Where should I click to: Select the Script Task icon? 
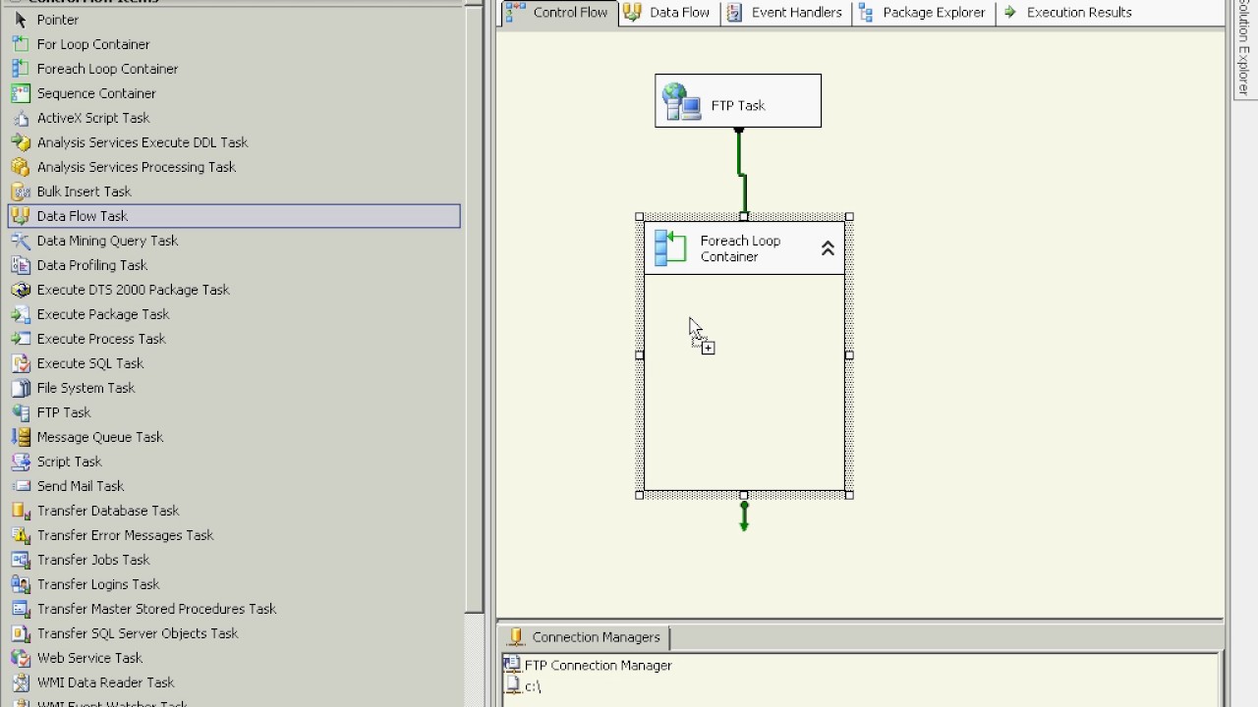21,462
